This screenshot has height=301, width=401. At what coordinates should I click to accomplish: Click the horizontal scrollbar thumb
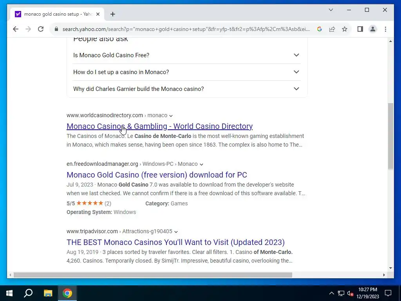pos(153,275)
